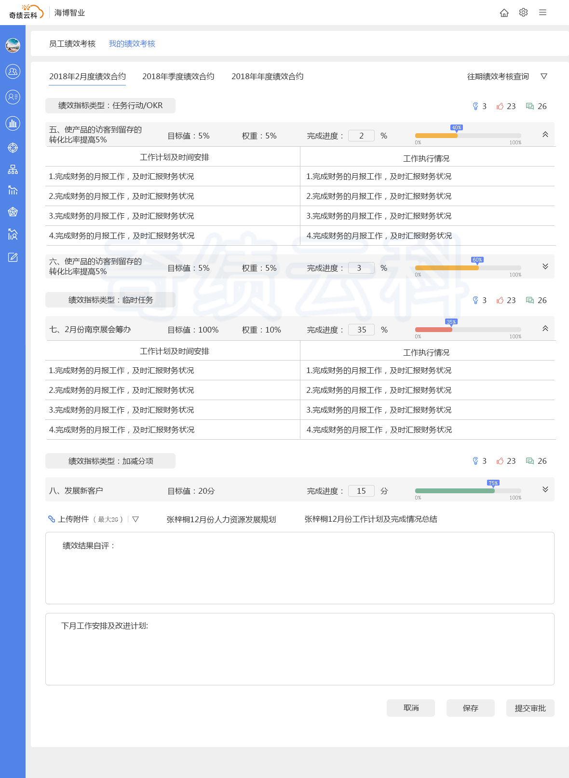Open the hamburger menu icon
This screenshot has width=569, height=778.
point(542,13)
